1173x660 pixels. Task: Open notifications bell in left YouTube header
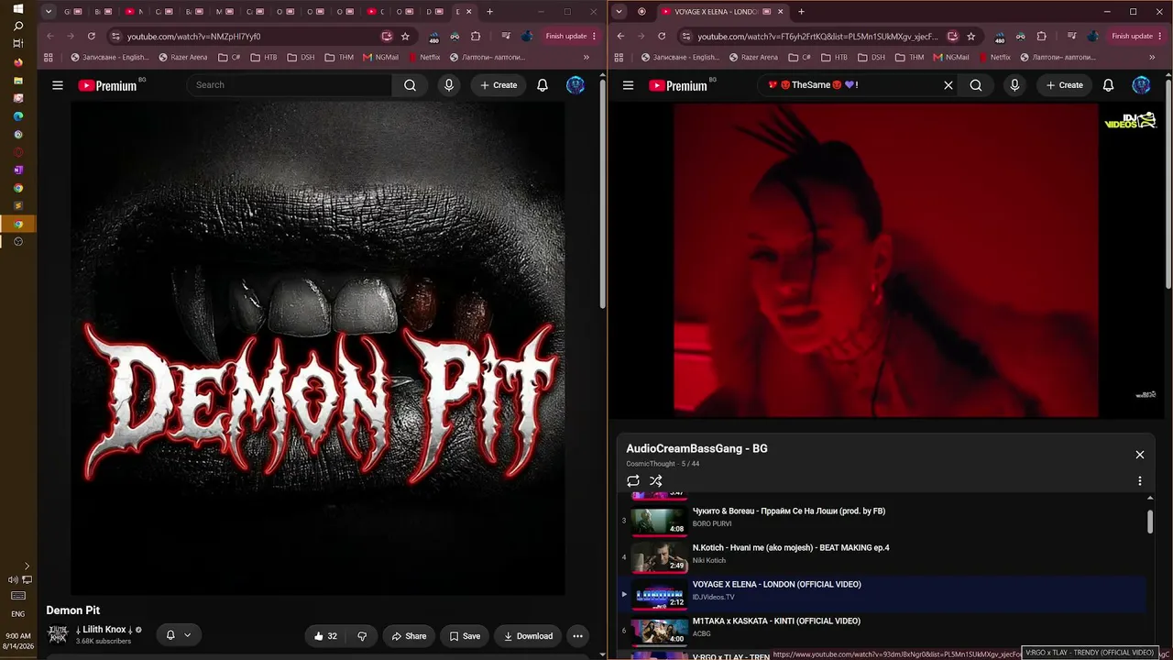pyautogui.click(x=543, y=85)
